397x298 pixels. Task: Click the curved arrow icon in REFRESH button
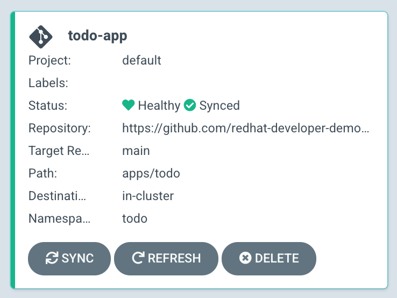tap(138, 258)
